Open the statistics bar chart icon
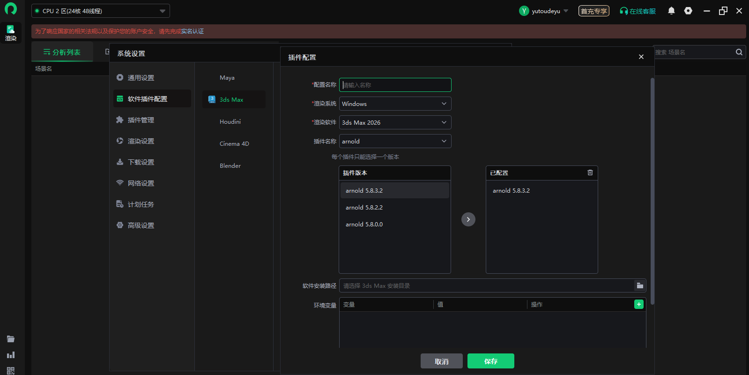 tap(11, 355)
